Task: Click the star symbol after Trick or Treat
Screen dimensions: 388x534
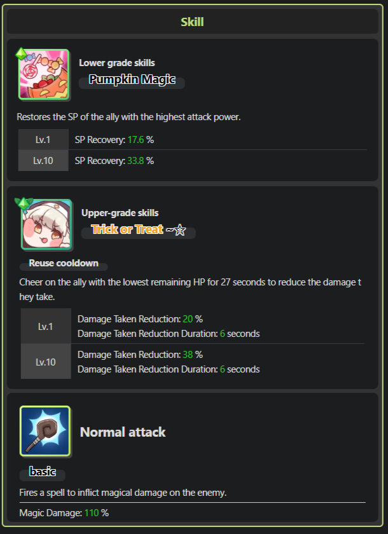Action: coord(180,230)
